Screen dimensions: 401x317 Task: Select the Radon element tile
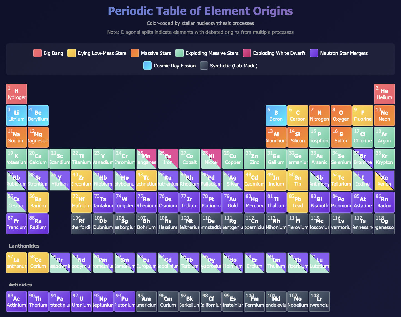[x=384, y=202]
